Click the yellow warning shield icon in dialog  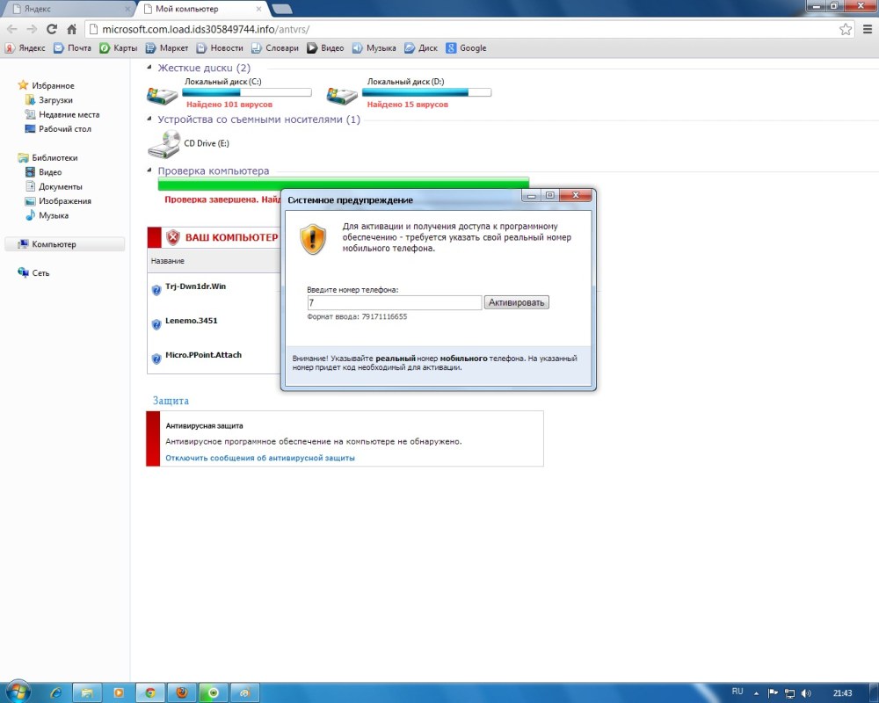(313, 239)
